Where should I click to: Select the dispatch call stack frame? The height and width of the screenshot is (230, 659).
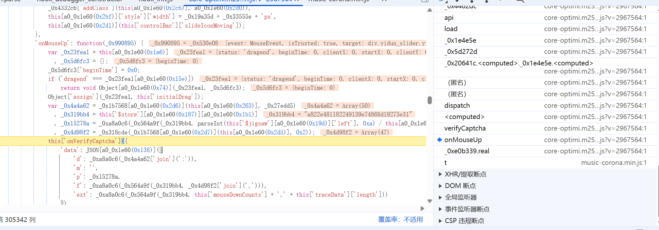pyautogui.click(x=545, y=106)
